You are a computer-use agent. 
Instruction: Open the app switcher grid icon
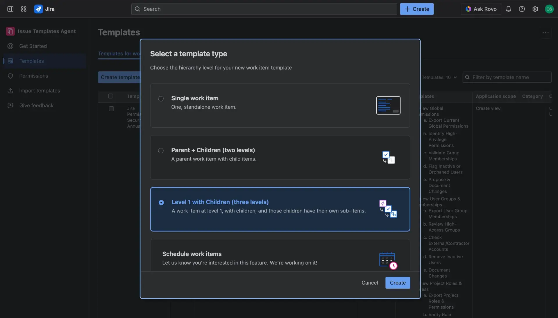click(x=24, y=9)
